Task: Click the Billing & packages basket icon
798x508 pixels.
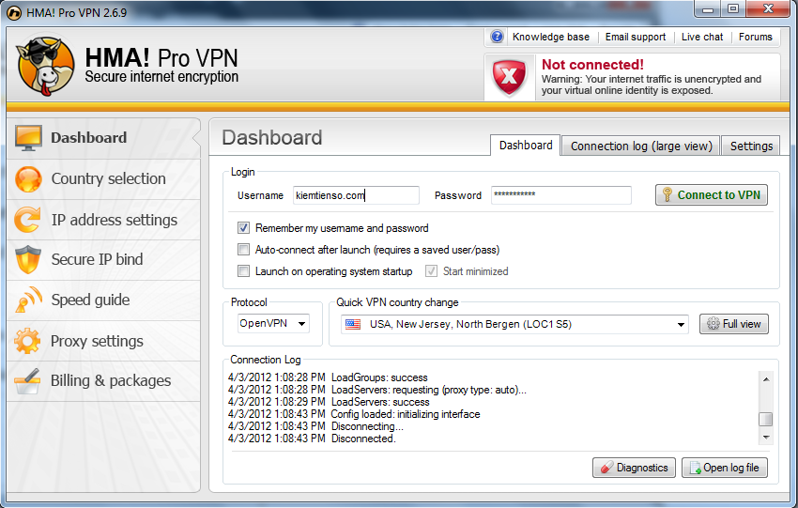Action: (27, 381)
